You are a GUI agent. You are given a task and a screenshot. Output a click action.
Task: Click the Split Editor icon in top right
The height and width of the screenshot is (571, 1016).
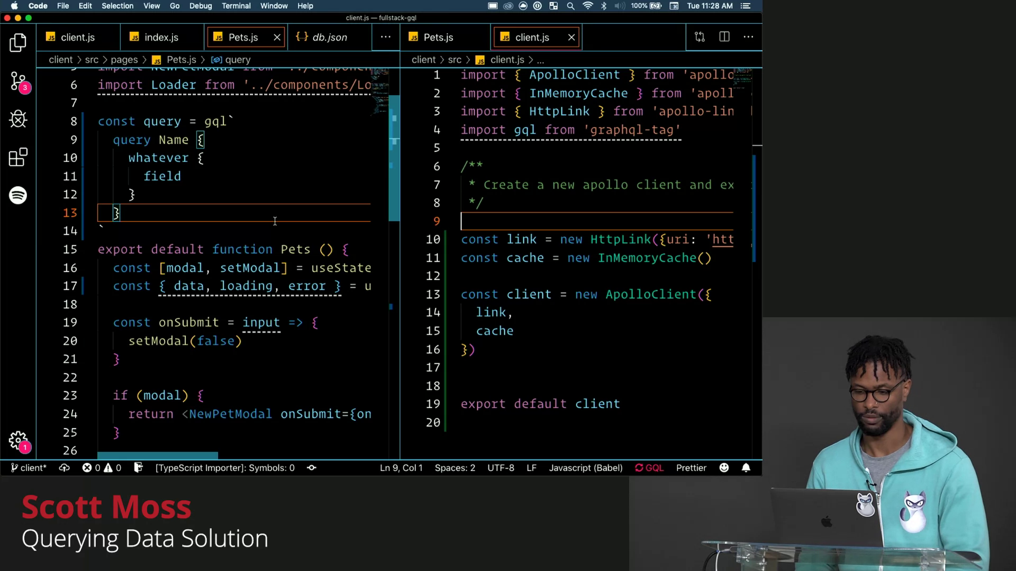tap(724, 37)
